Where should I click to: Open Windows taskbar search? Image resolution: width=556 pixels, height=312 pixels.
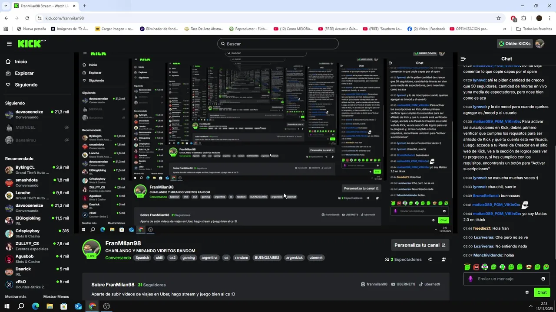21,306
